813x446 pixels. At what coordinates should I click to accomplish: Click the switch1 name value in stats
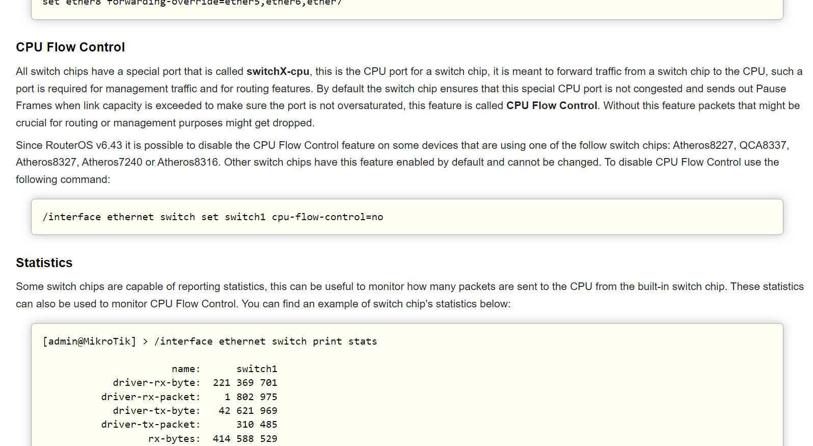(257, 369)
